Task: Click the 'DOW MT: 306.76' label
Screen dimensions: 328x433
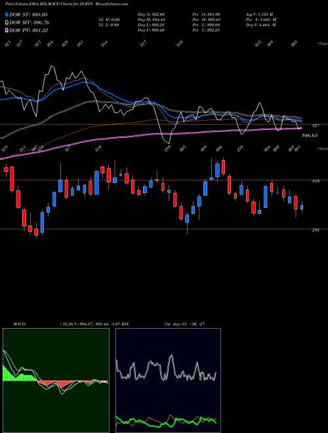Action: coord(30,22)
